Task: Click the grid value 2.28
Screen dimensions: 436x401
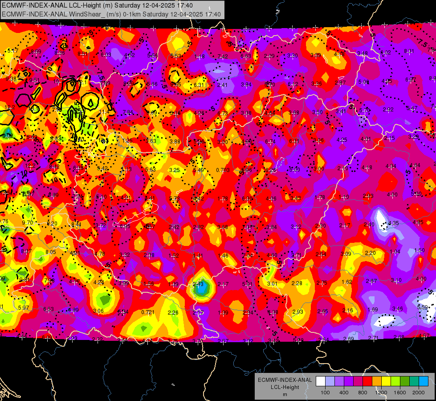Action: pyautogui.click(x=297, y=283)
